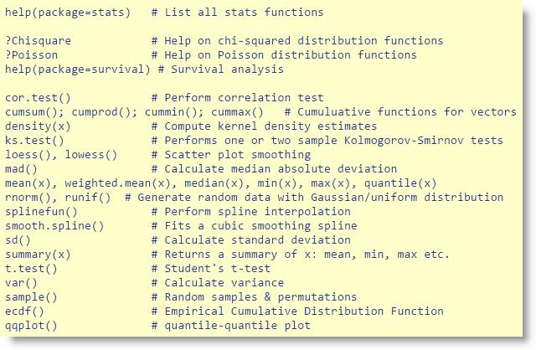Click the ?Poisson help command text
This screenshot has width=536, height=350.
[x=32, y=55]
